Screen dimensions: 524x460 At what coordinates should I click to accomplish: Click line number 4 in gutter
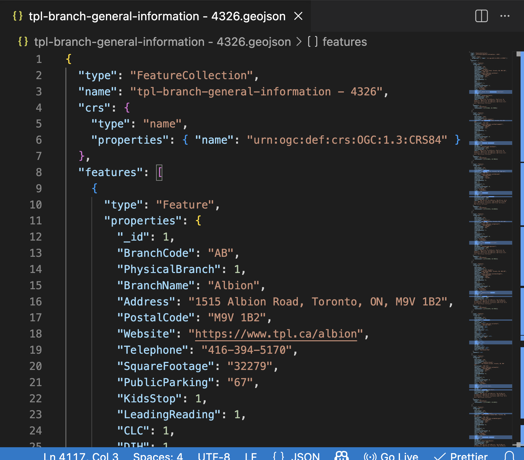coord(39,108)
